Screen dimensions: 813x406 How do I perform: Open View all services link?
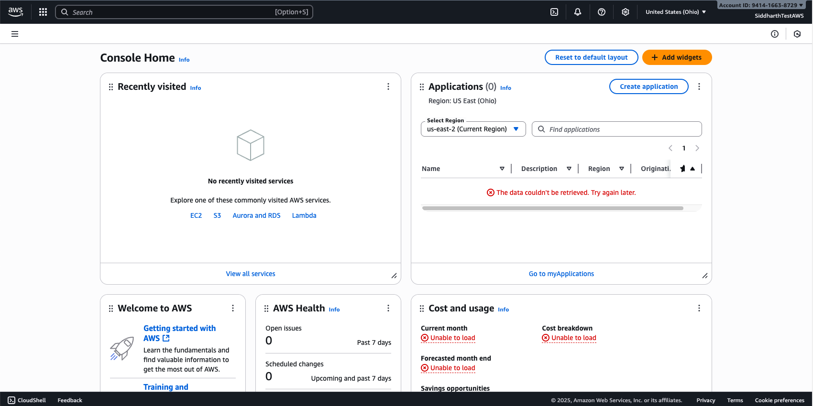coord(251,274)
